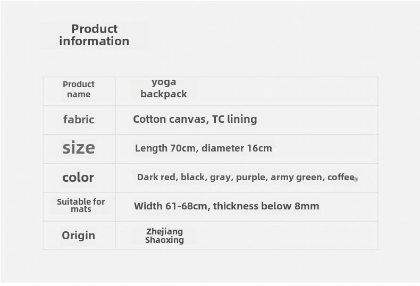Click the small gray mark after coffee
This screenshot has height=286, width=420.
pyautogui.click(x=356, y=180)
